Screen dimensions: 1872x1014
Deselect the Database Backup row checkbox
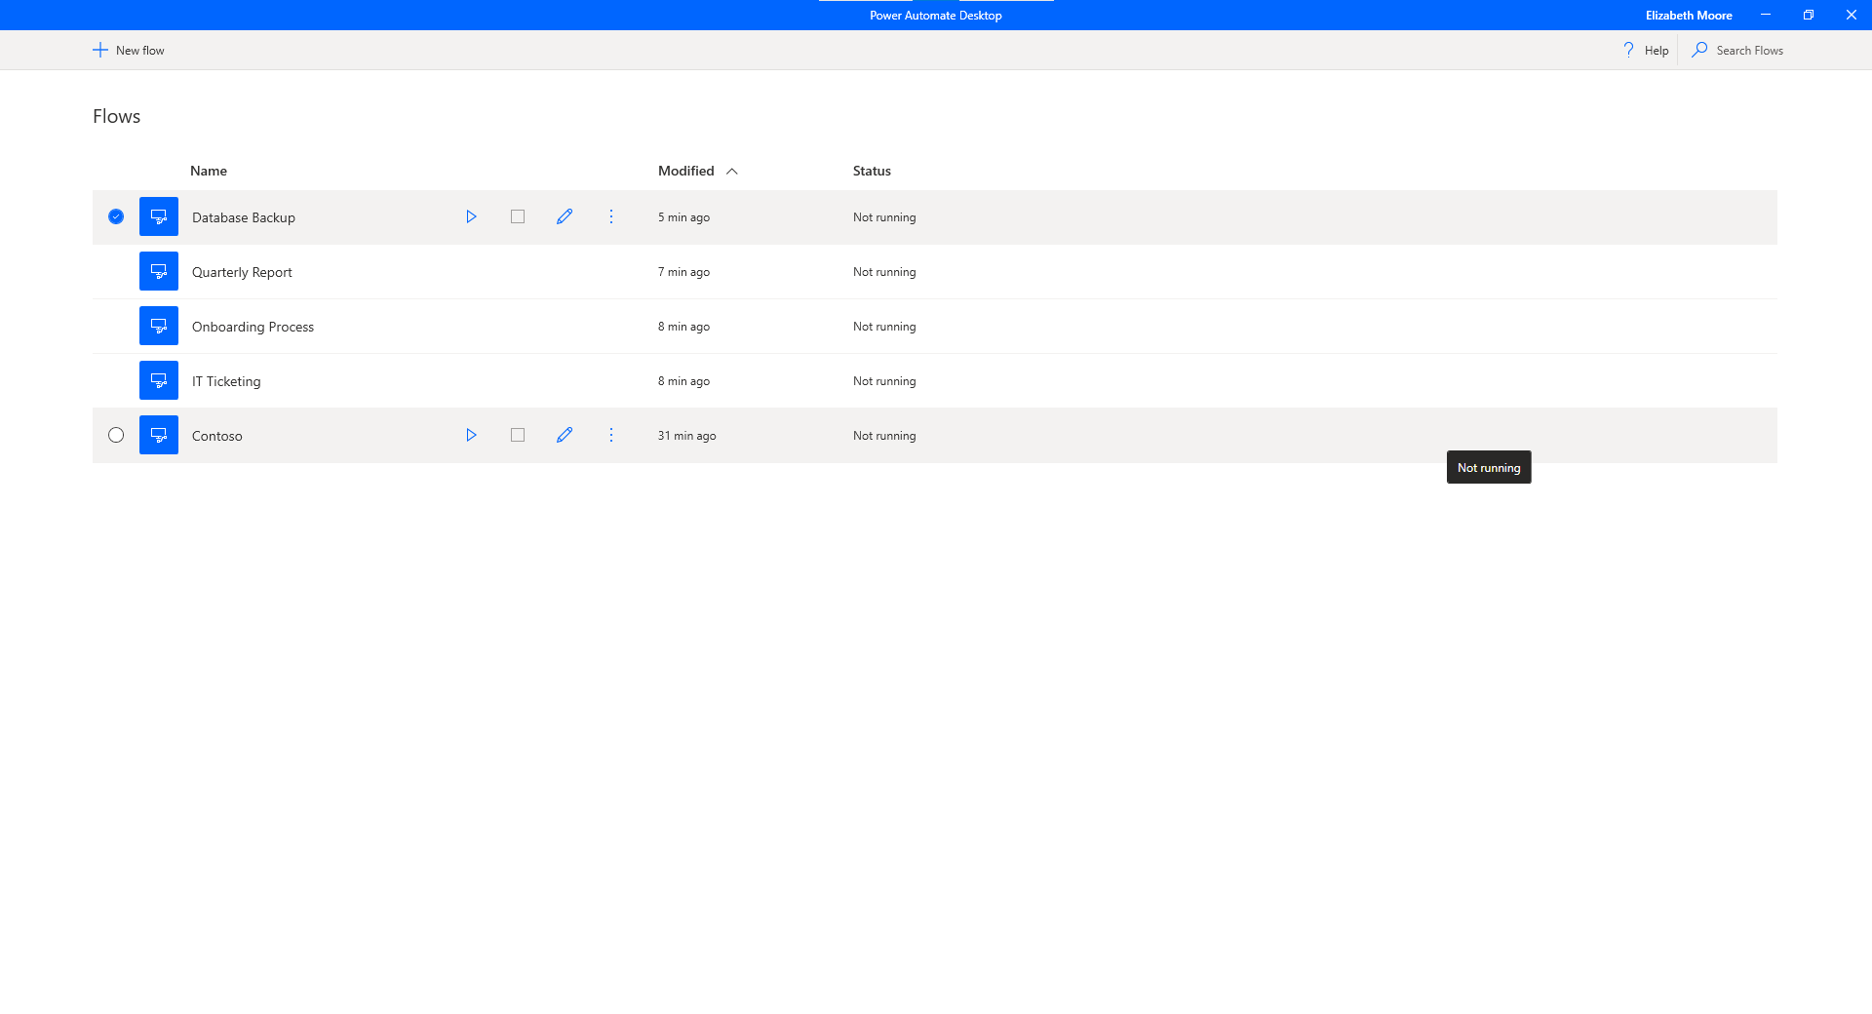(x=116, y=216)
